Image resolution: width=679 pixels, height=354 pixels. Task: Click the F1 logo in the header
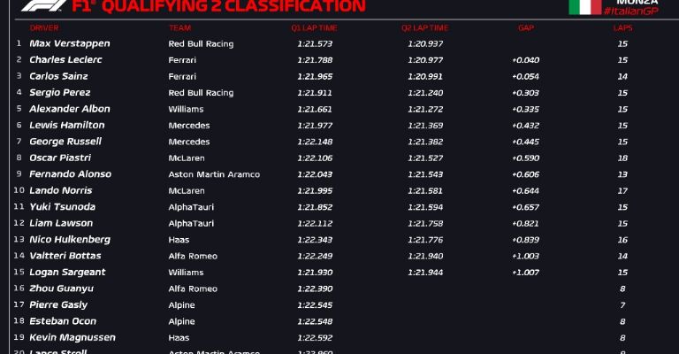[x=40, y=5]
